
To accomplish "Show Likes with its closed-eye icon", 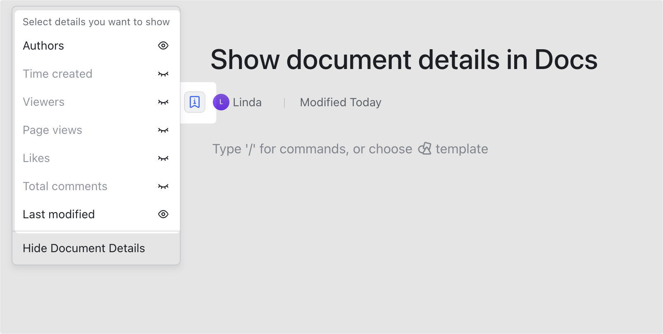I will tap(163, 158).
